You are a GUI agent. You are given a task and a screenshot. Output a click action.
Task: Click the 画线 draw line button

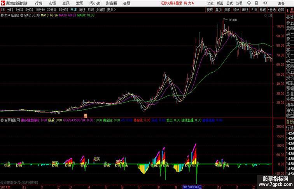pyautogui.click(x=245, y=10)
